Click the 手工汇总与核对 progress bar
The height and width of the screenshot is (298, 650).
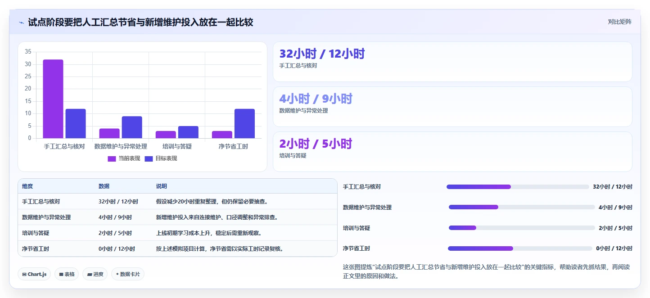(x=518, y=187)
